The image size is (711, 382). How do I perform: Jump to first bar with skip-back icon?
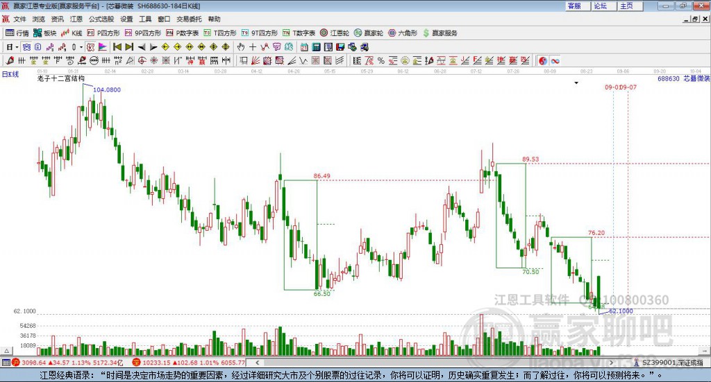click(x=117, y=47)
